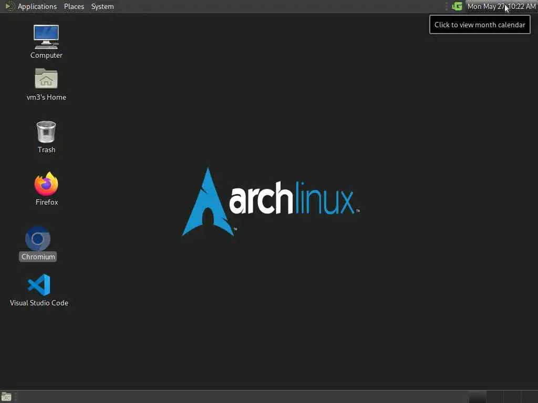Open the Places menu

pos(74,6)
